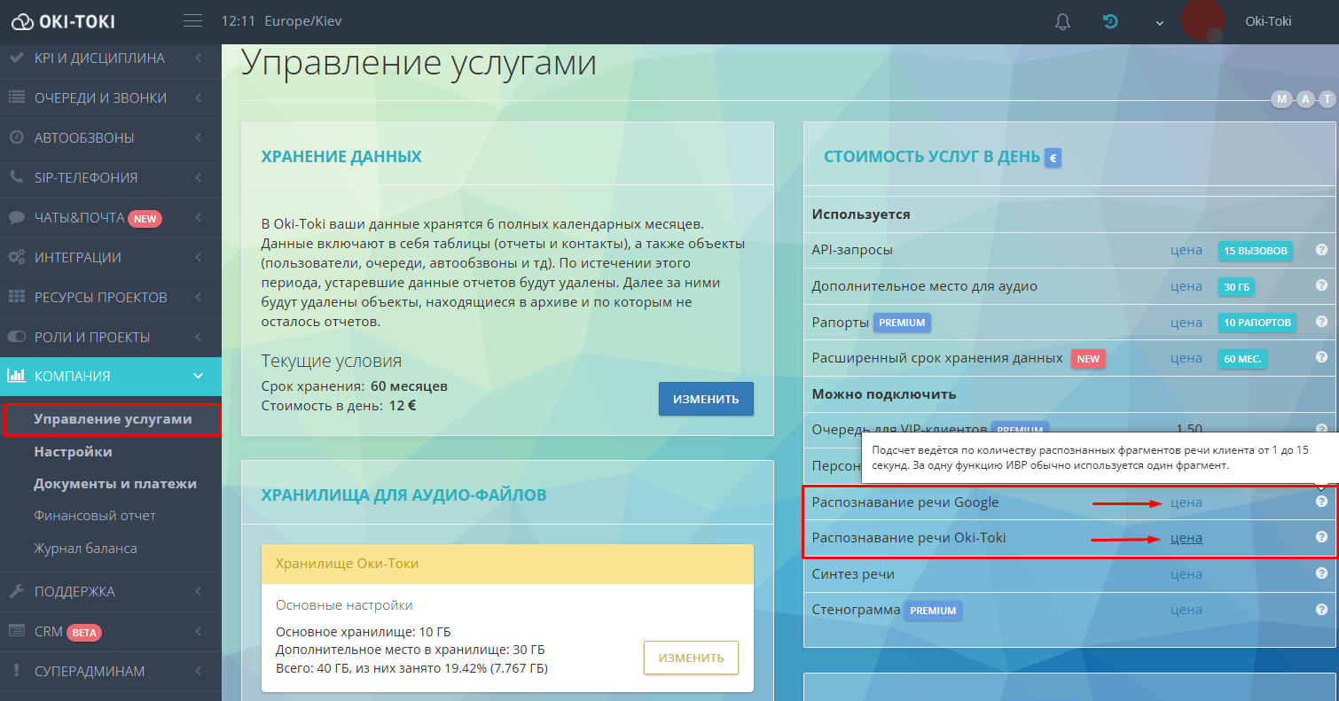This screenshot has height=701, width=1339.
Task: Open цена link for Рапорты
Action: click(1186, 323)
